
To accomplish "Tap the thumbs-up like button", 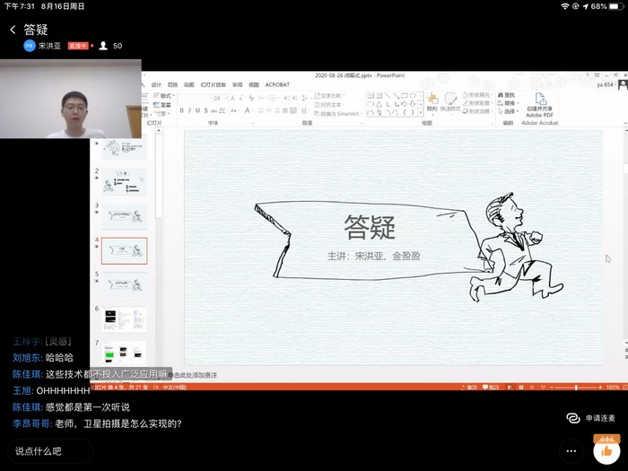I will tap(606, 451).
